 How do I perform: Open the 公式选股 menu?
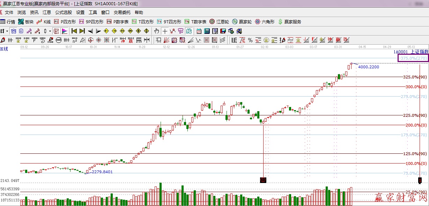pyautogui.click(x=63, y=13)
